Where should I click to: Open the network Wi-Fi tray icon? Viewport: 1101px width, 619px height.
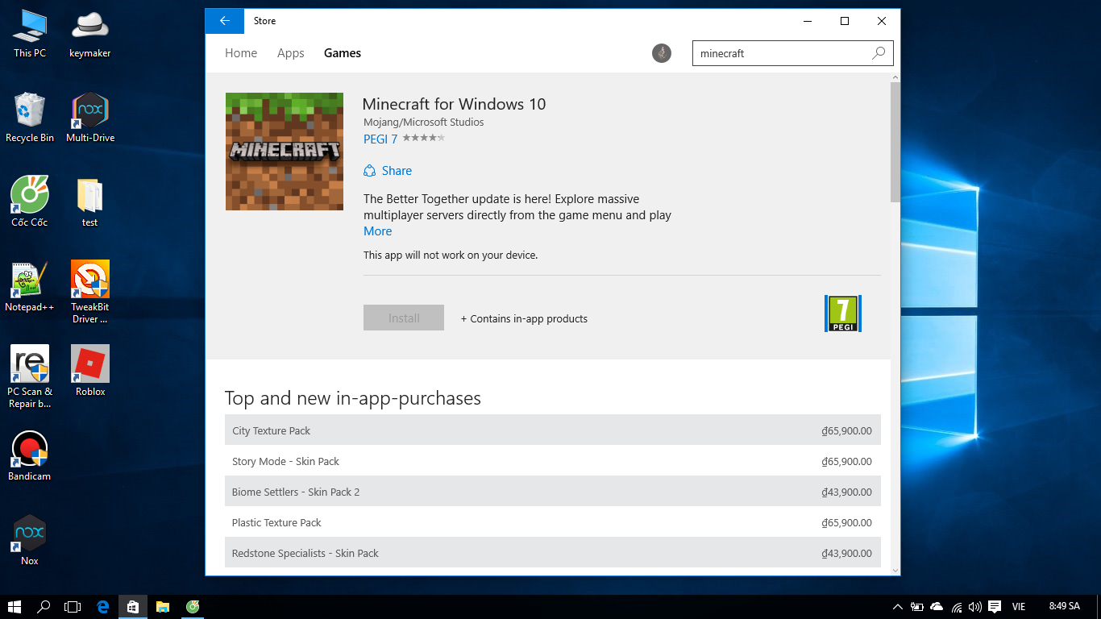pyautogui.click(x=957, y=607)
